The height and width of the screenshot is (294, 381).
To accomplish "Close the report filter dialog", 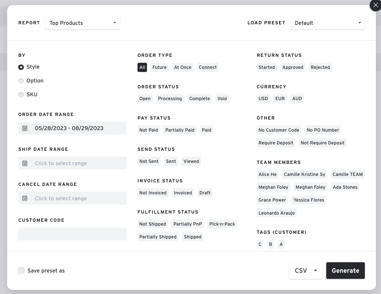I will pyautogui.click(x=375, y=5).
